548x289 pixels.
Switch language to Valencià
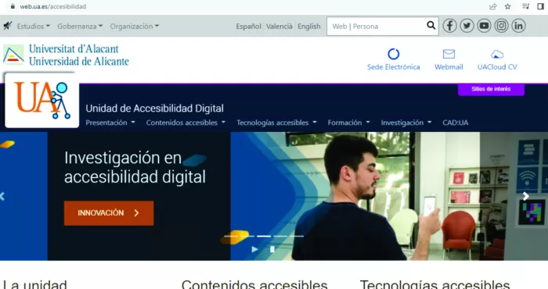(279, 26)
